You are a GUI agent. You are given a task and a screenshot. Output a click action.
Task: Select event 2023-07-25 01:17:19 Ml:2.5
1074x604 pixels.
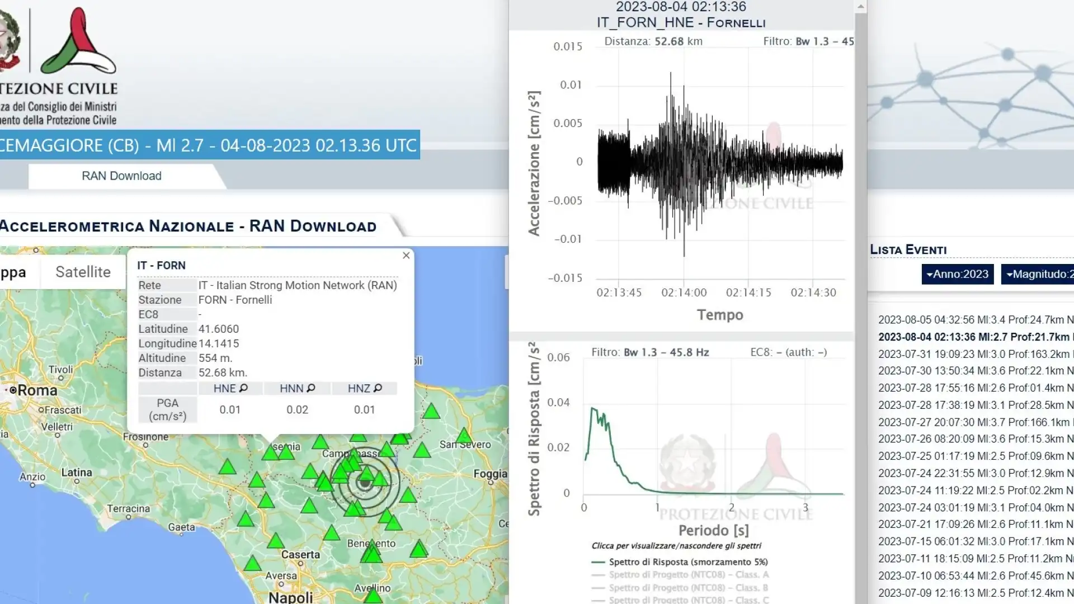[976, 456]
